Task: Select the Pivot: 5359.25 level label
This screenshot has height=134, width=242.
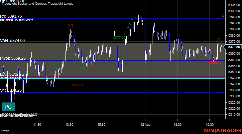Action: click(x=13, y=58)
